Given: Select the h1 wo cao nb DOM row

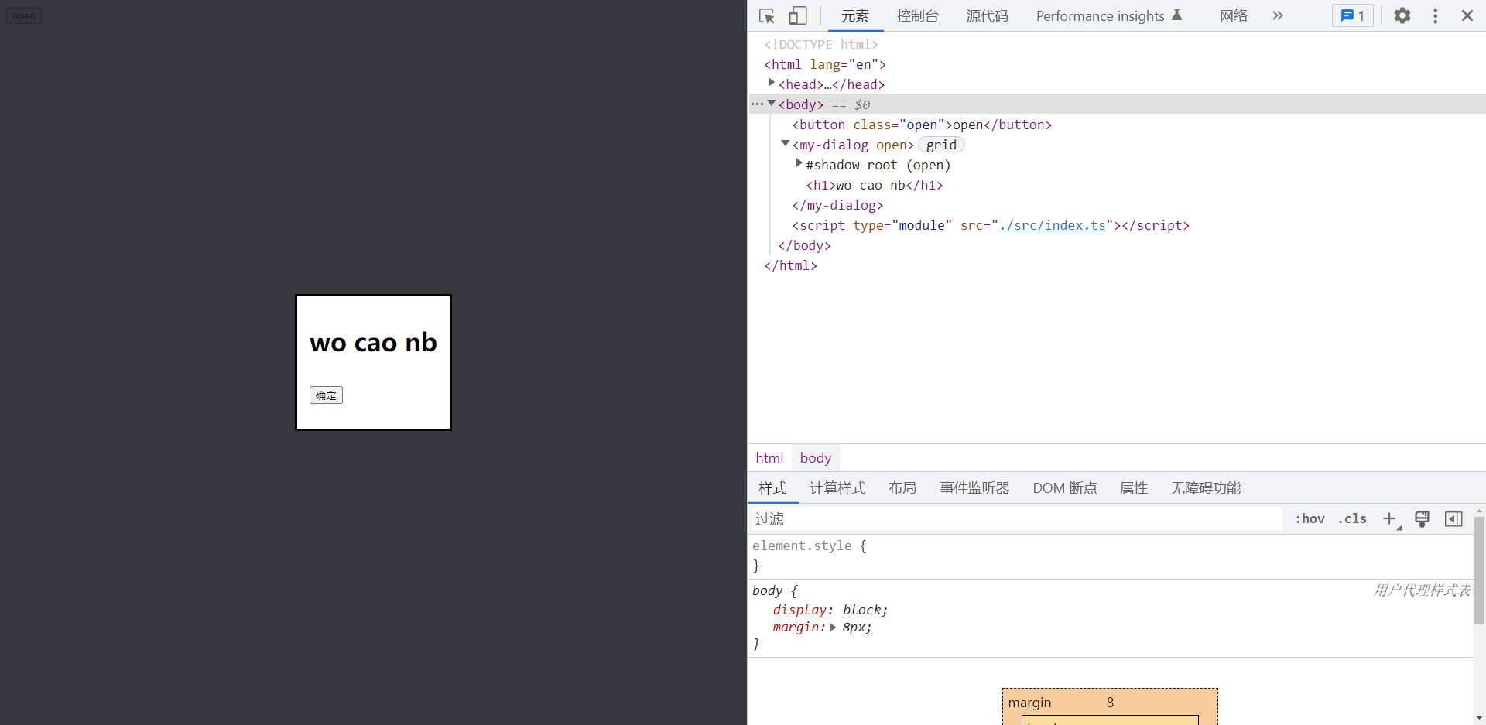Looking at the screenshot, I should (x=875, y=185).
